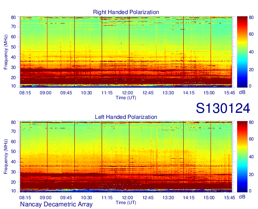Click the 80 MHz tick of Right Handed plot
The width and height of the screenshot is (258, 209).
pyautogui.click(x=13, y=17)
